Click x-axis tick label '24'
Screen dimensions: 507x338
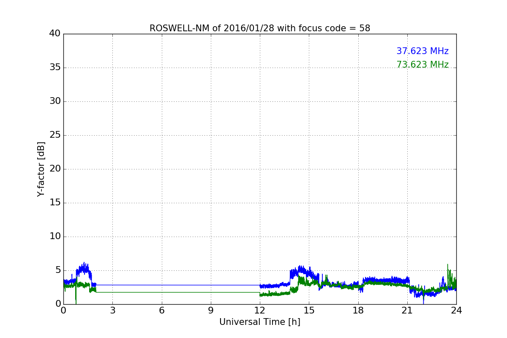456,311
